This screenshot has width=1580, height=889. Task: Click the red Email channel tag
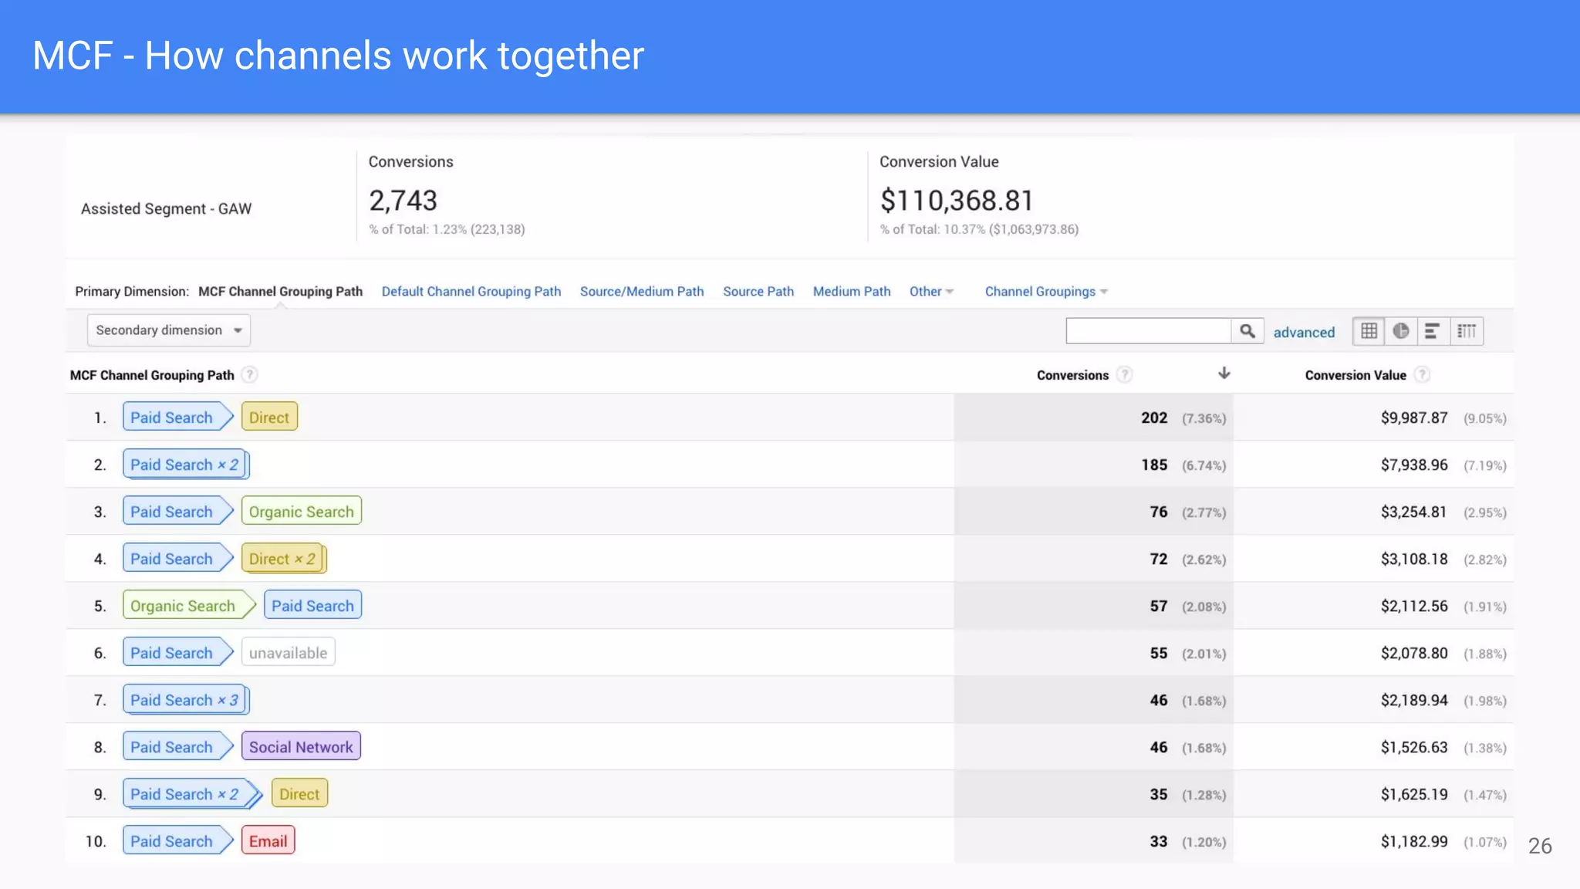(x=268, y=841)
